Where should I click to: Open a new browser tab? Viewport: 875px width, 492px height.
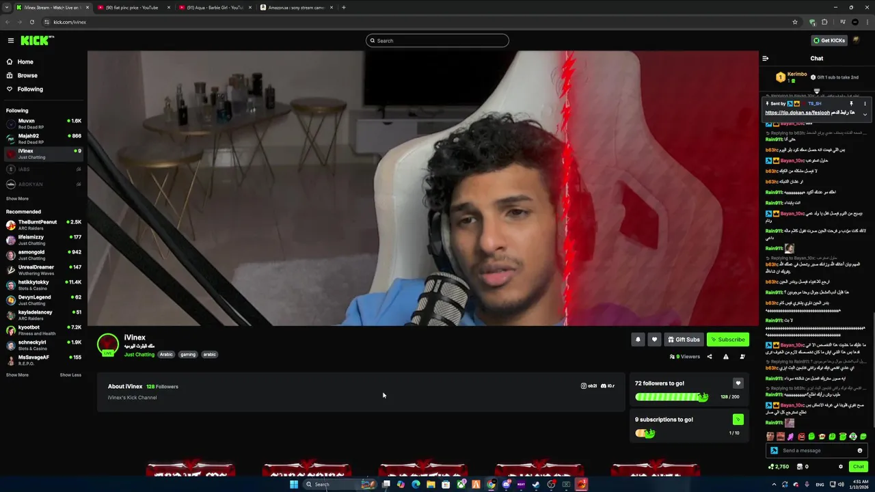344,8
